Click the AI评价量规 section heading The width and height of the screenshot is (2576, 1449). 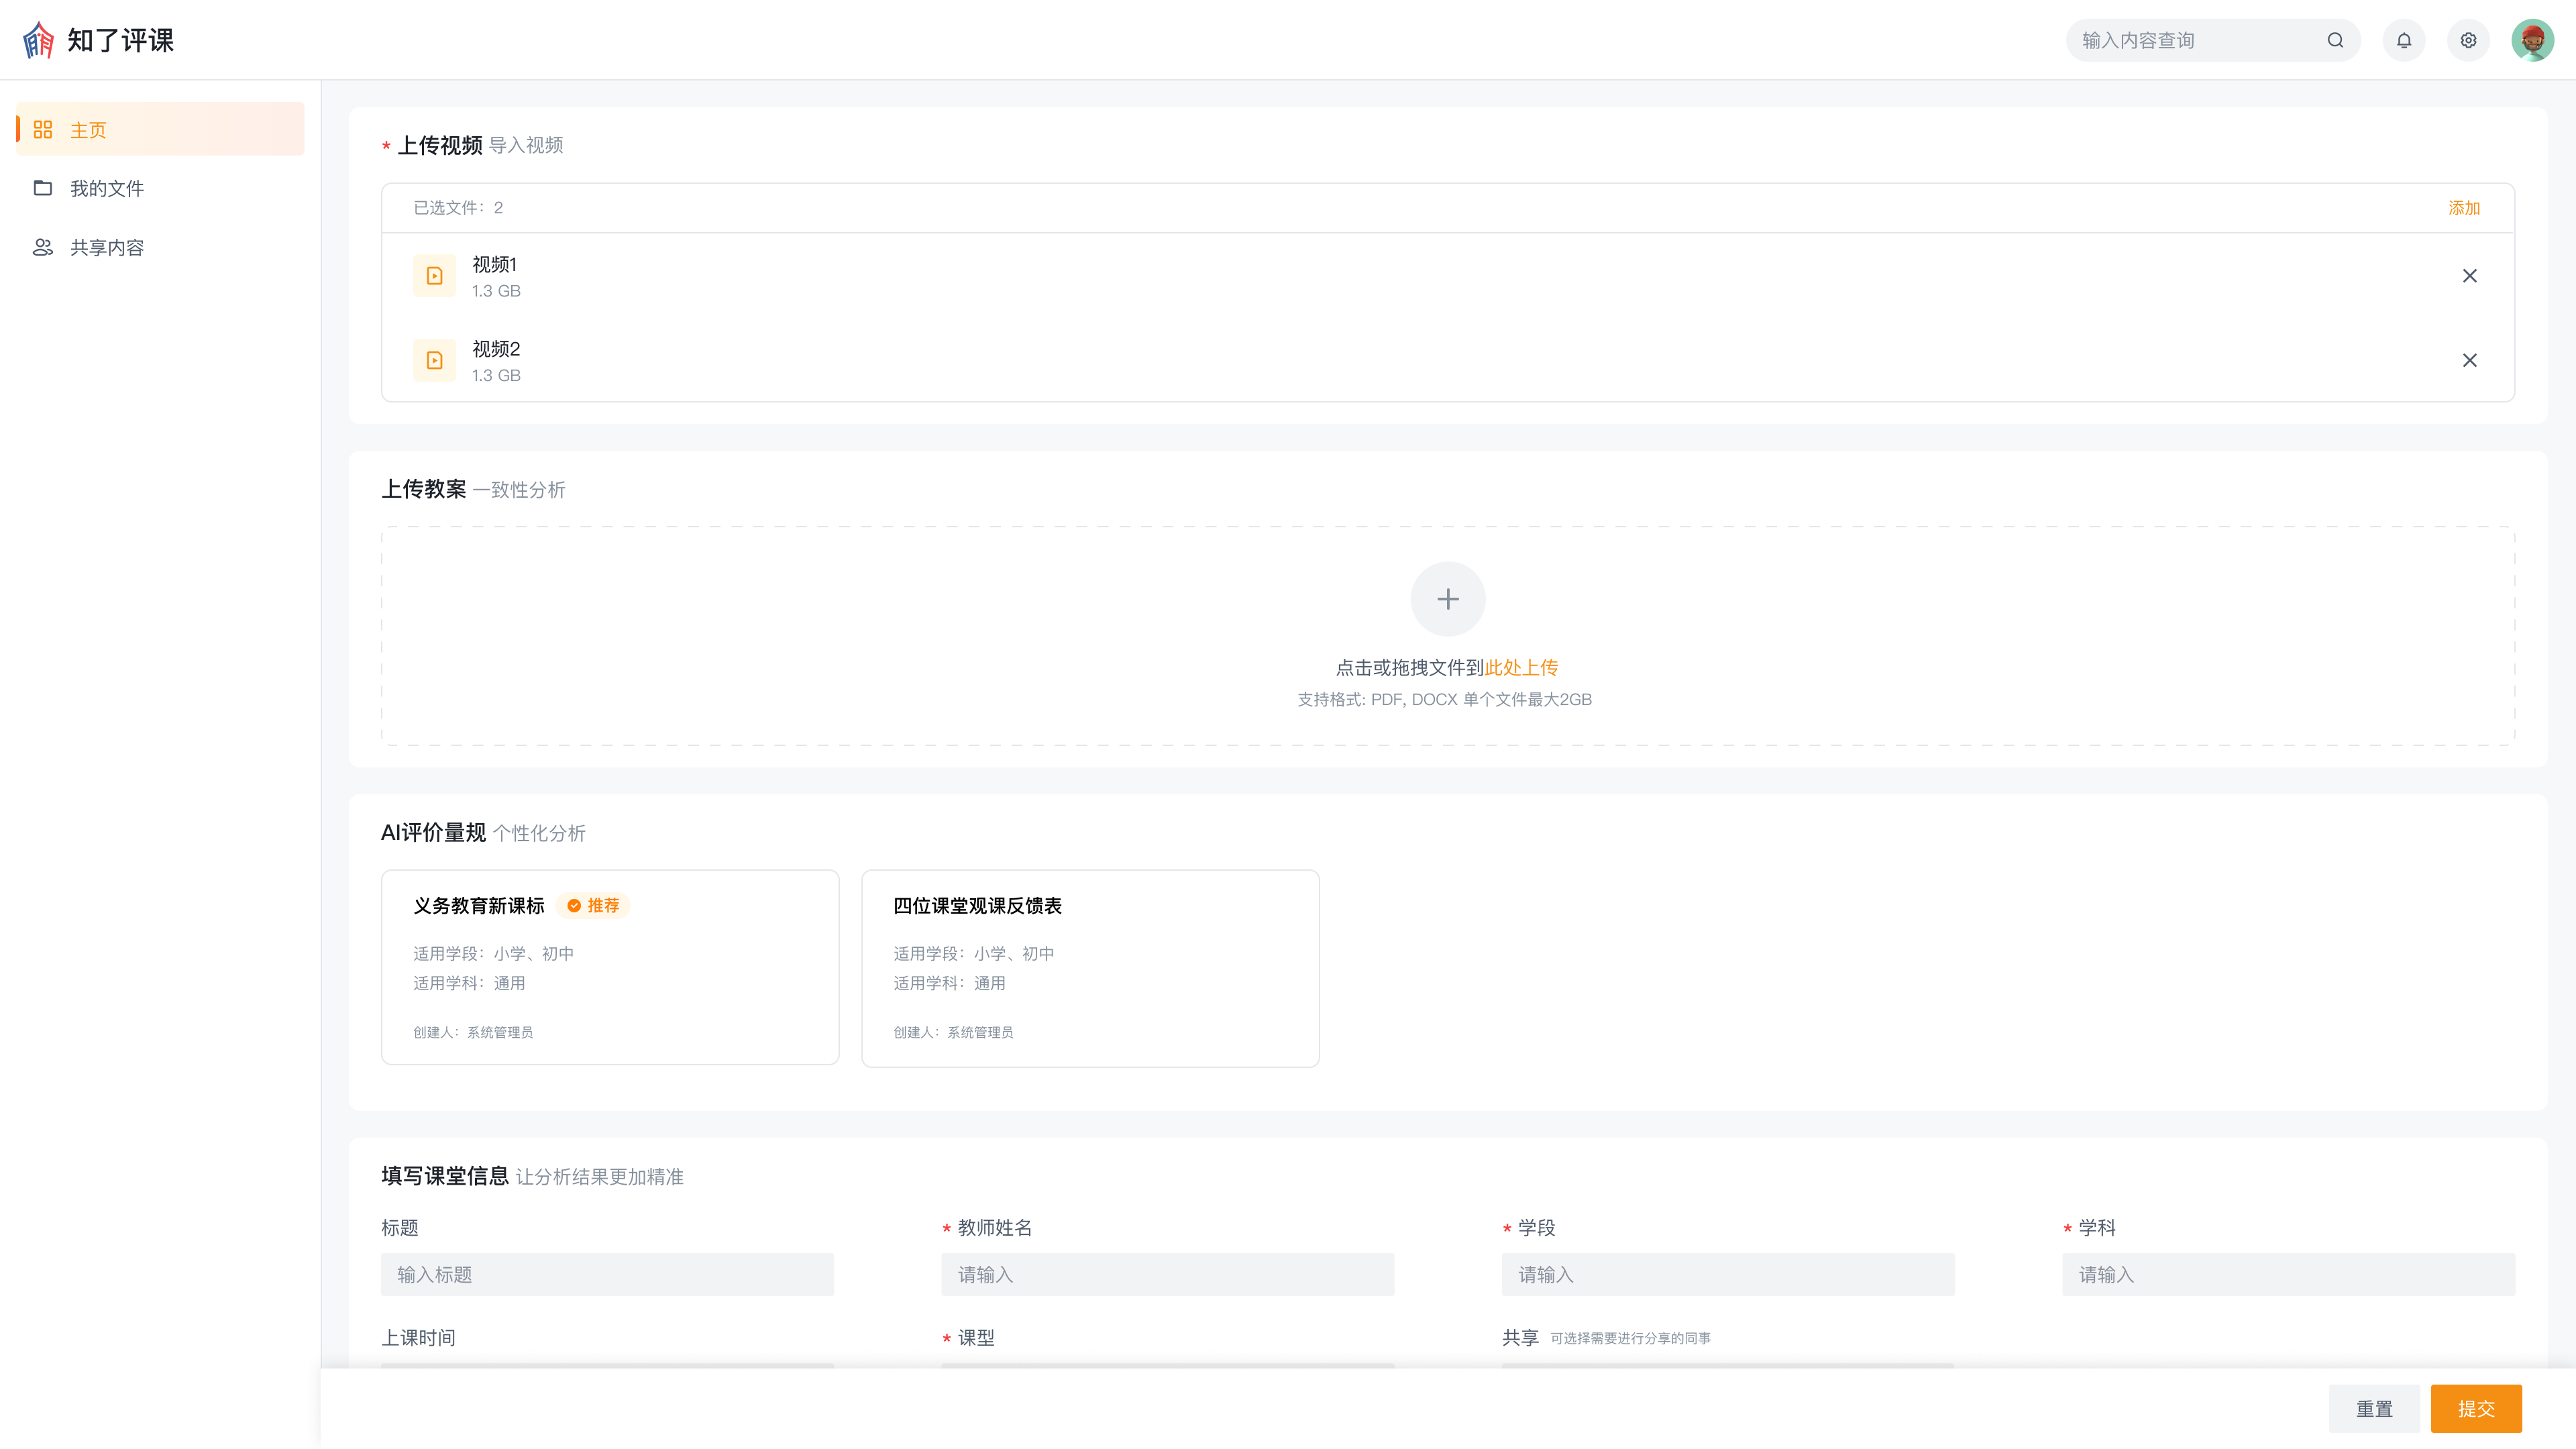433,832
